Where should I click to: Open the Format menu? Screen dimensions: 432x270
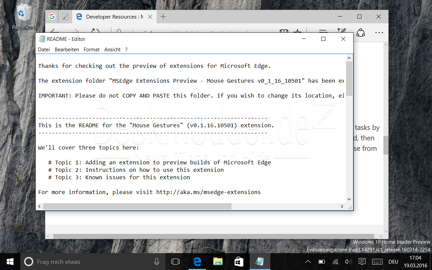[x=91, y=49]
